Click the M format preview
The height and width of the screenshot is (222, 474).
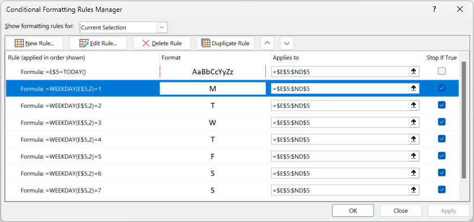[213, 89]
